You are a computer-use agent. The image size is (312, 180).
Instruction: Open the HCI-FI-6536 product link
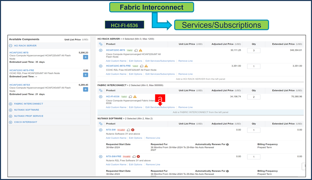pos(113,97)
